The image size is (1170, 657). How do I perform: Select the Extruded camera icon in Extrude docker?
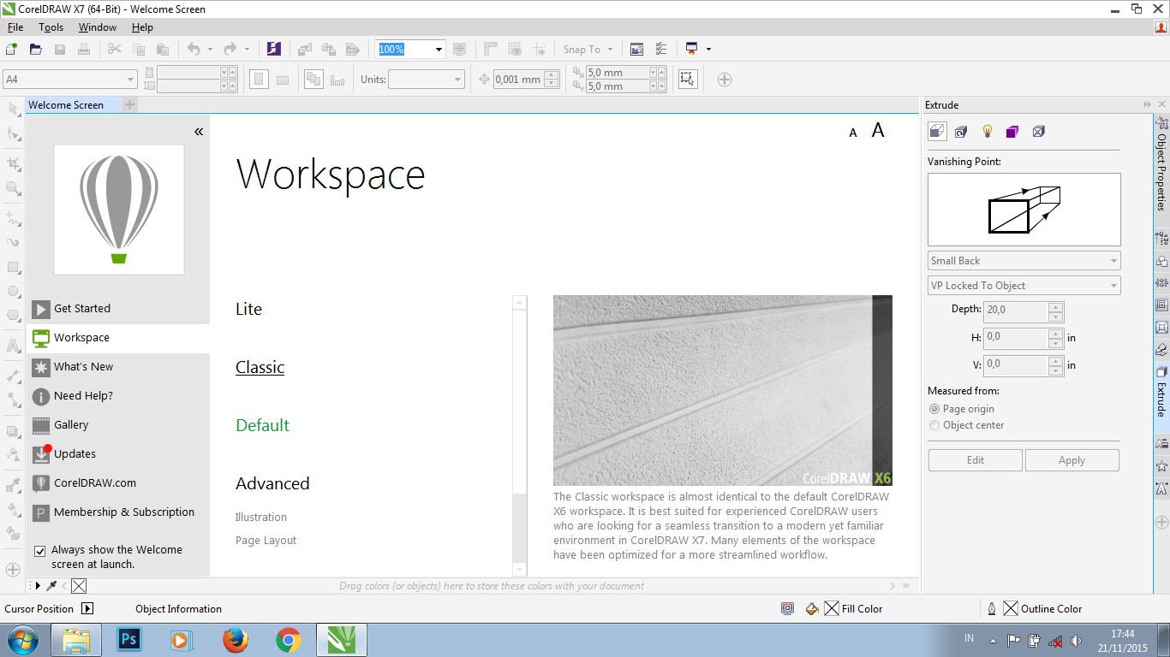pyautogui.click(x=937, y=131)
